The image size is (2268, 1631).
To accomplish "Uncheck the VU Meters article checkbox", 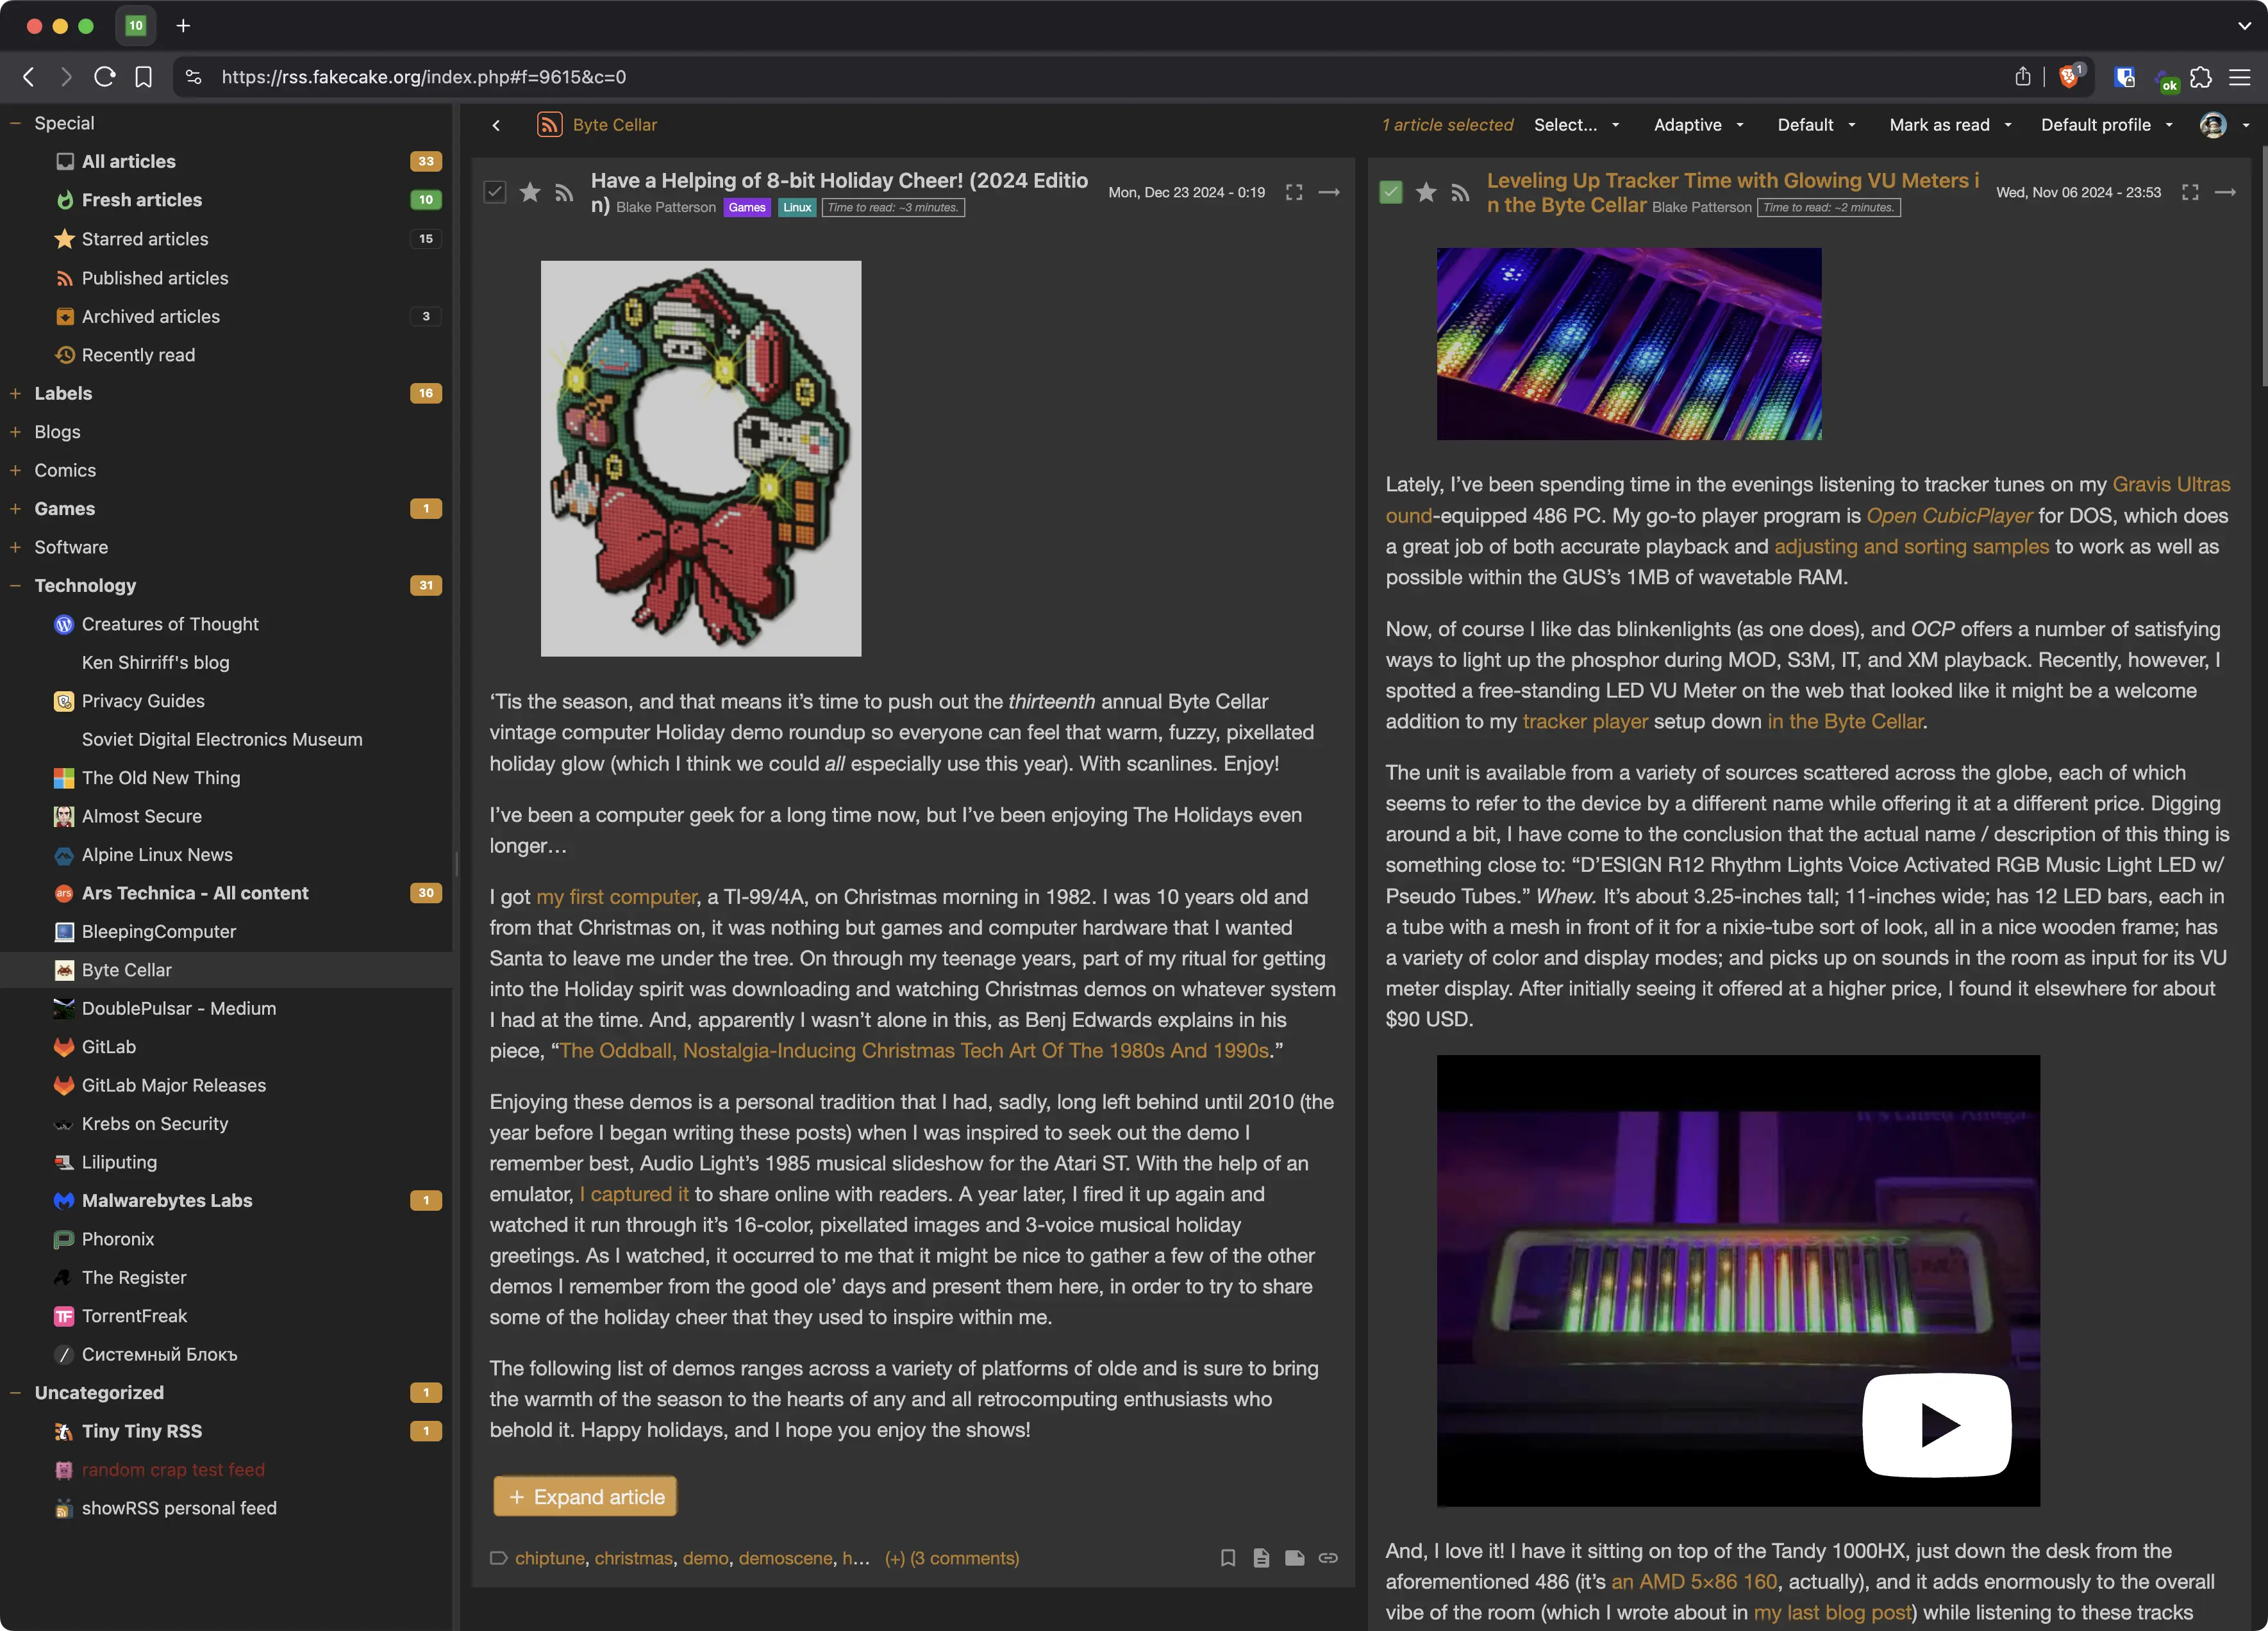I will tap(1391, 192).
